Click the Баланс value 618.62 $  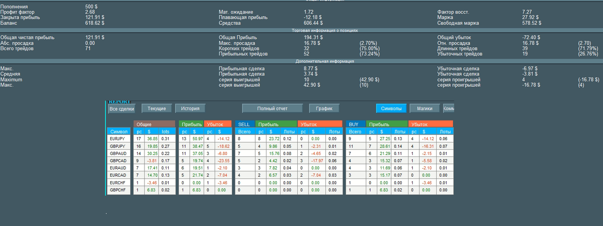click(94, 23)
